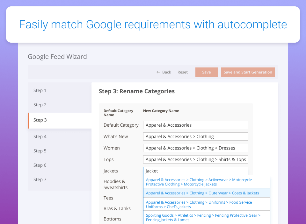
Task: Select Outerwear > Coats & Jackets suggestion
Action: 207,193
